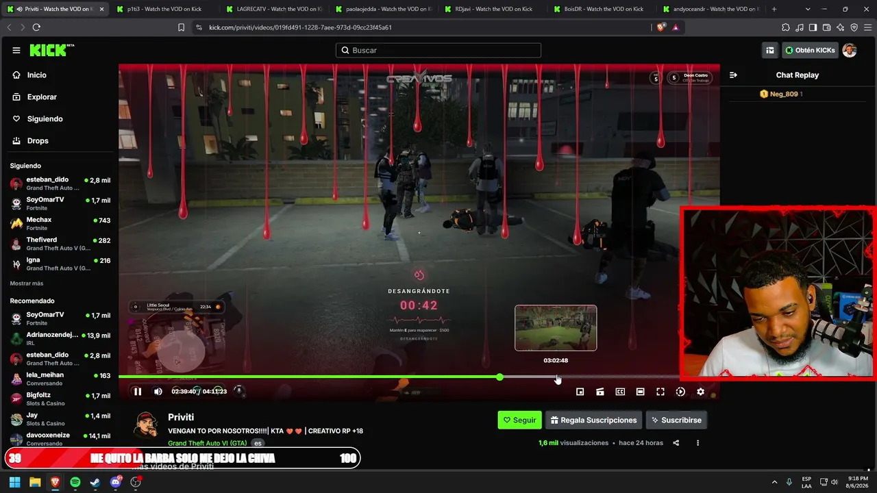Screen dimensions: 877x493
Task: Click the Seguir button
Action: (x=520, y=420)
